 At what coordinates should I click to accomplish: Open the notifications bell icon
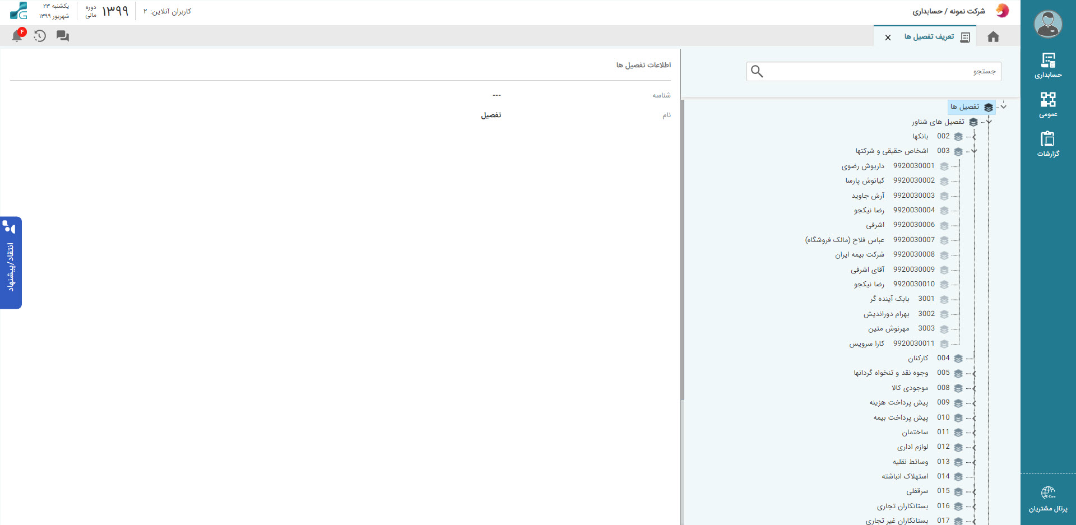coord(17,36)
